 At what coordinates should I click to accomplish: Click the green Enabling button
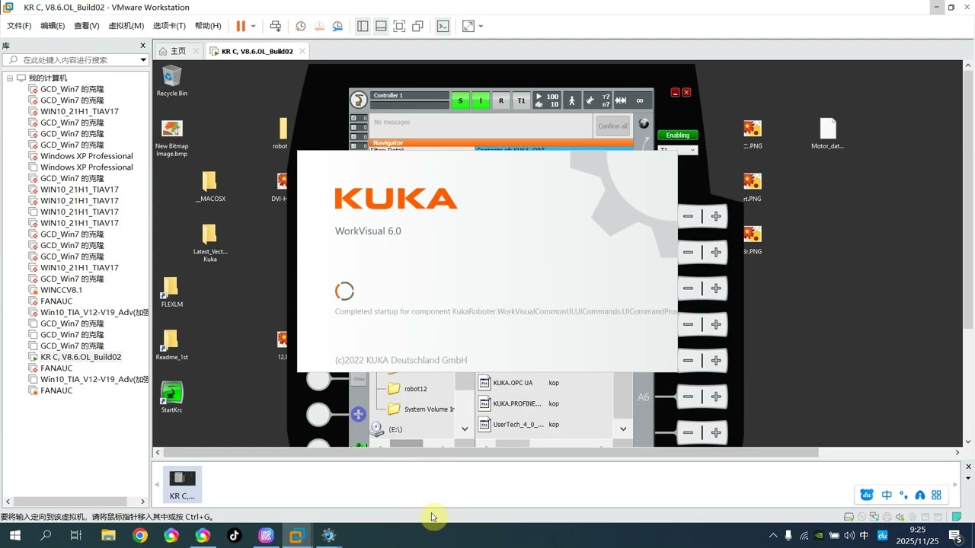677,135
